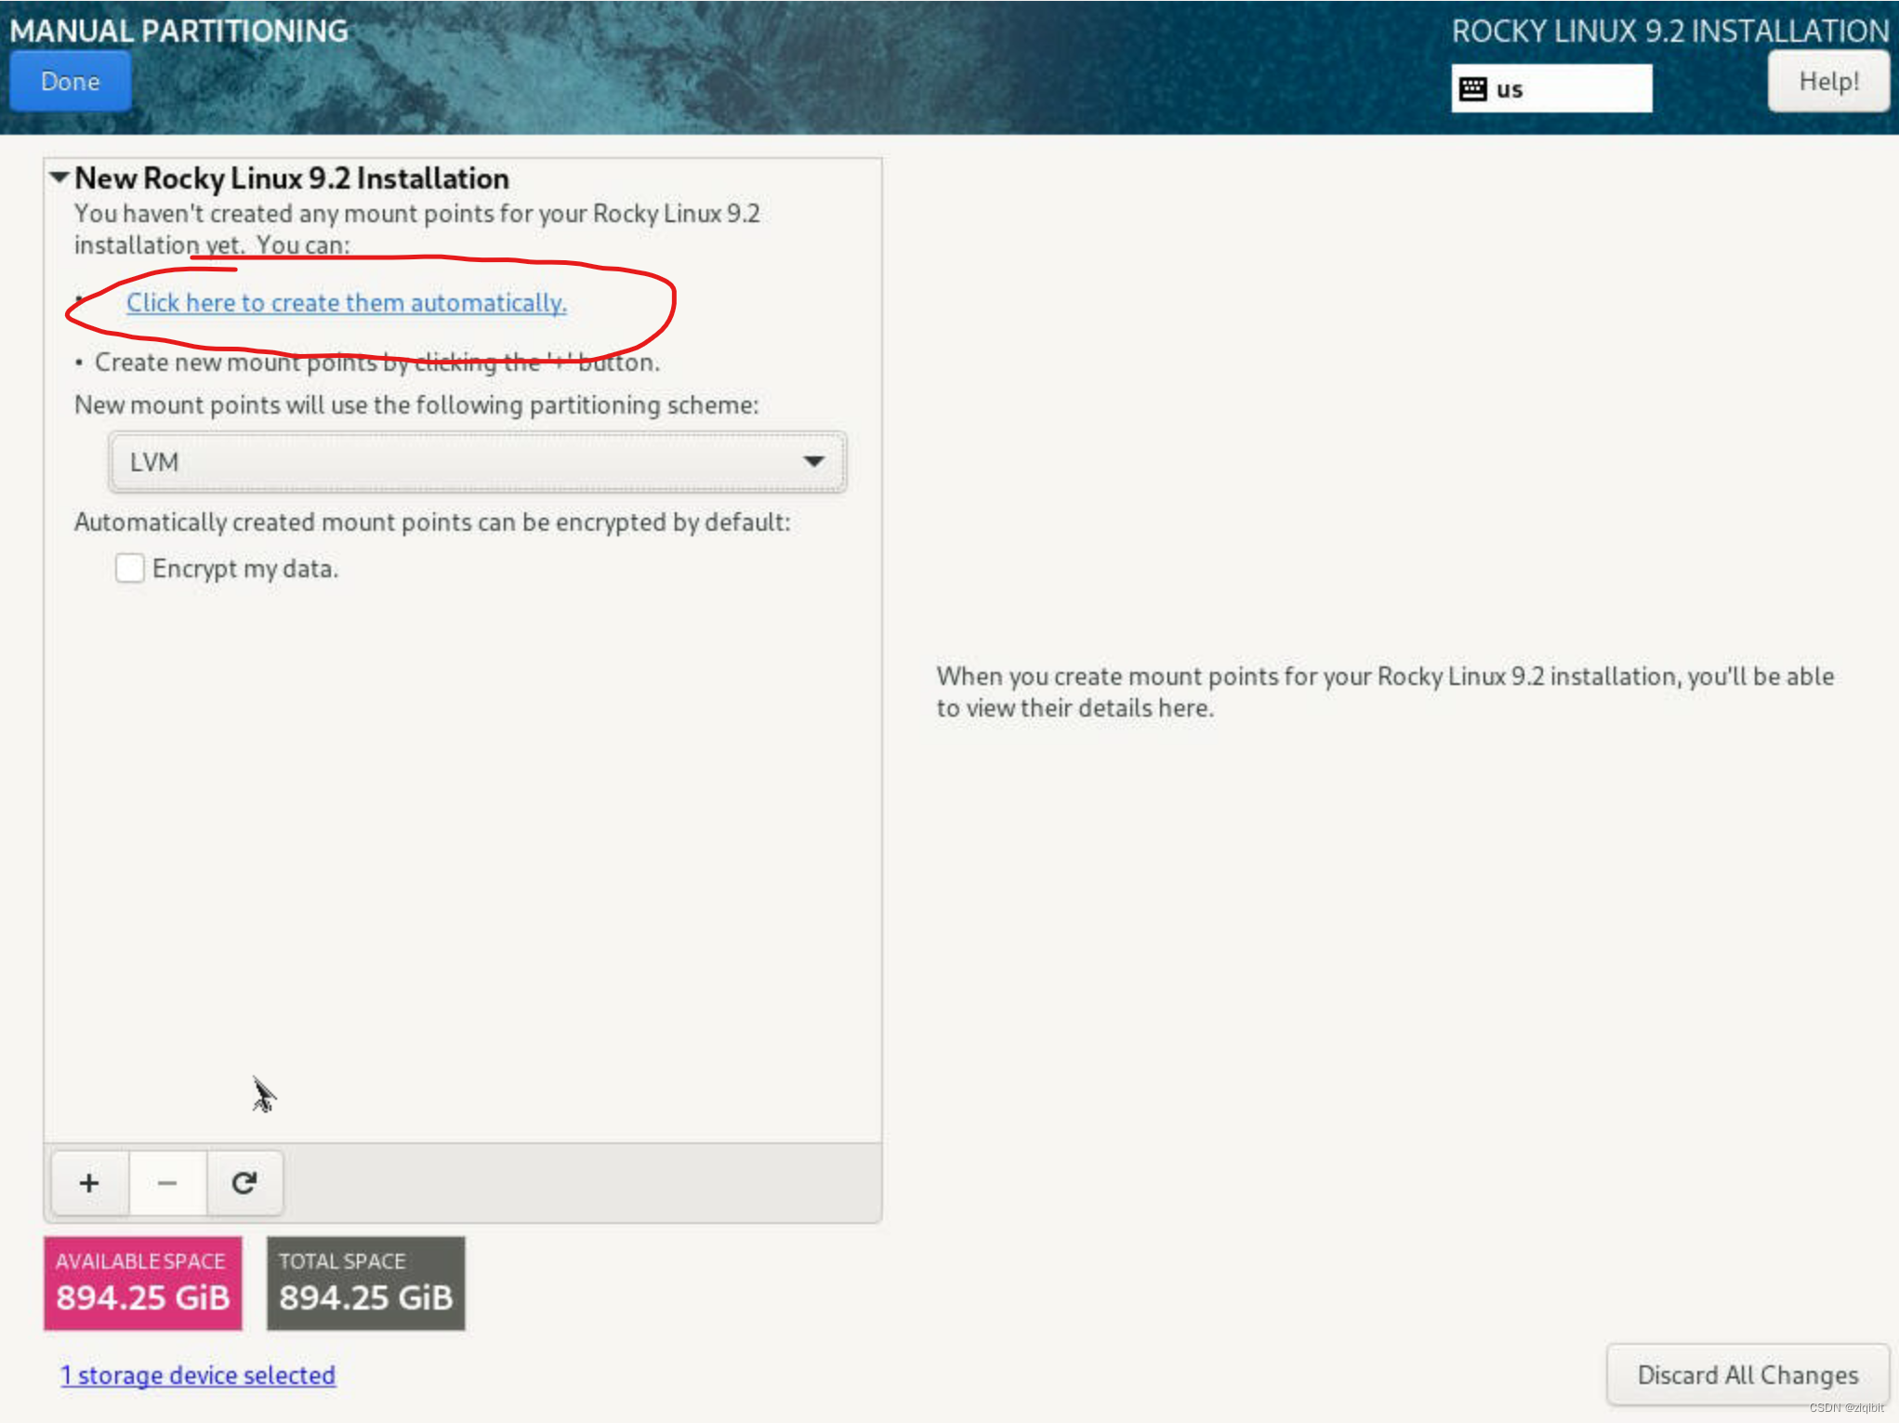Click the minus remove mount point button
The height and width of the screenshot is (1423, 1899).
167,1183
